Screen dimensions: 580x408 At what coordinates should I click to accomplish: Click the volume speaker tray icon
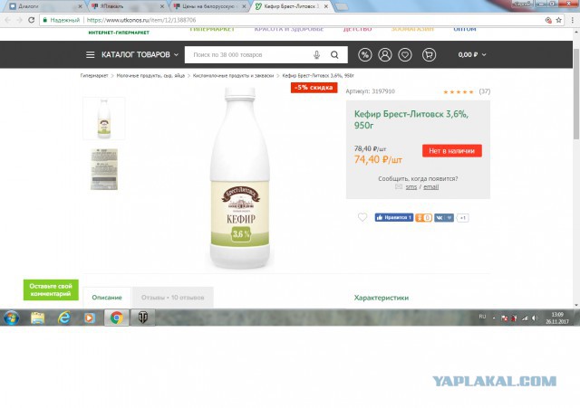pos(534,318)
